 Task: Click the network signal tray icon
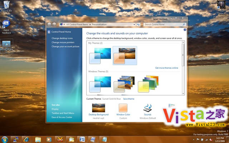point(206,140)
